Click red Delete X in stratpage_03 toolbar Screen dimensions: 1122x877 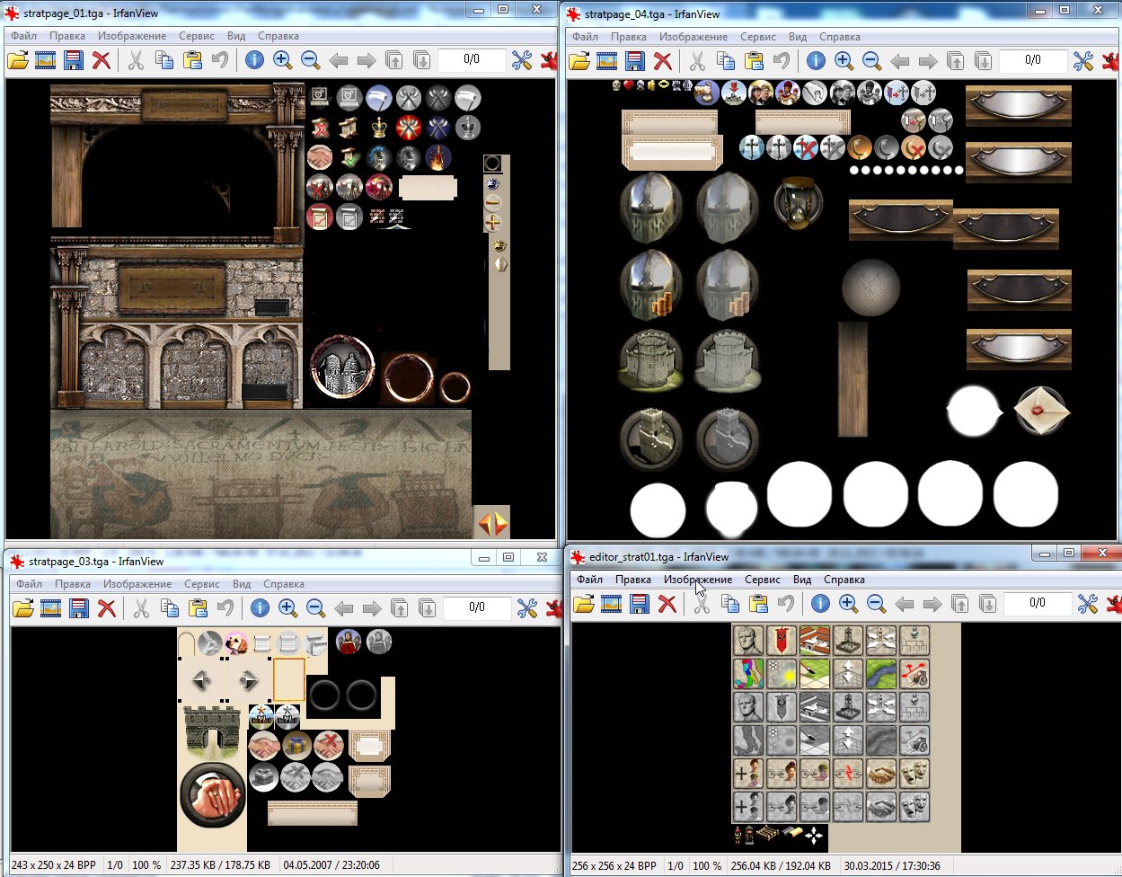(107, 607)
